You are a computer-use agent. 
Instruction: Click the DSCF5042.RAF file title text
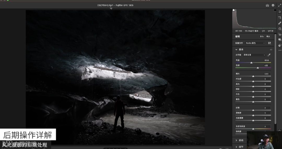(105, 5)
